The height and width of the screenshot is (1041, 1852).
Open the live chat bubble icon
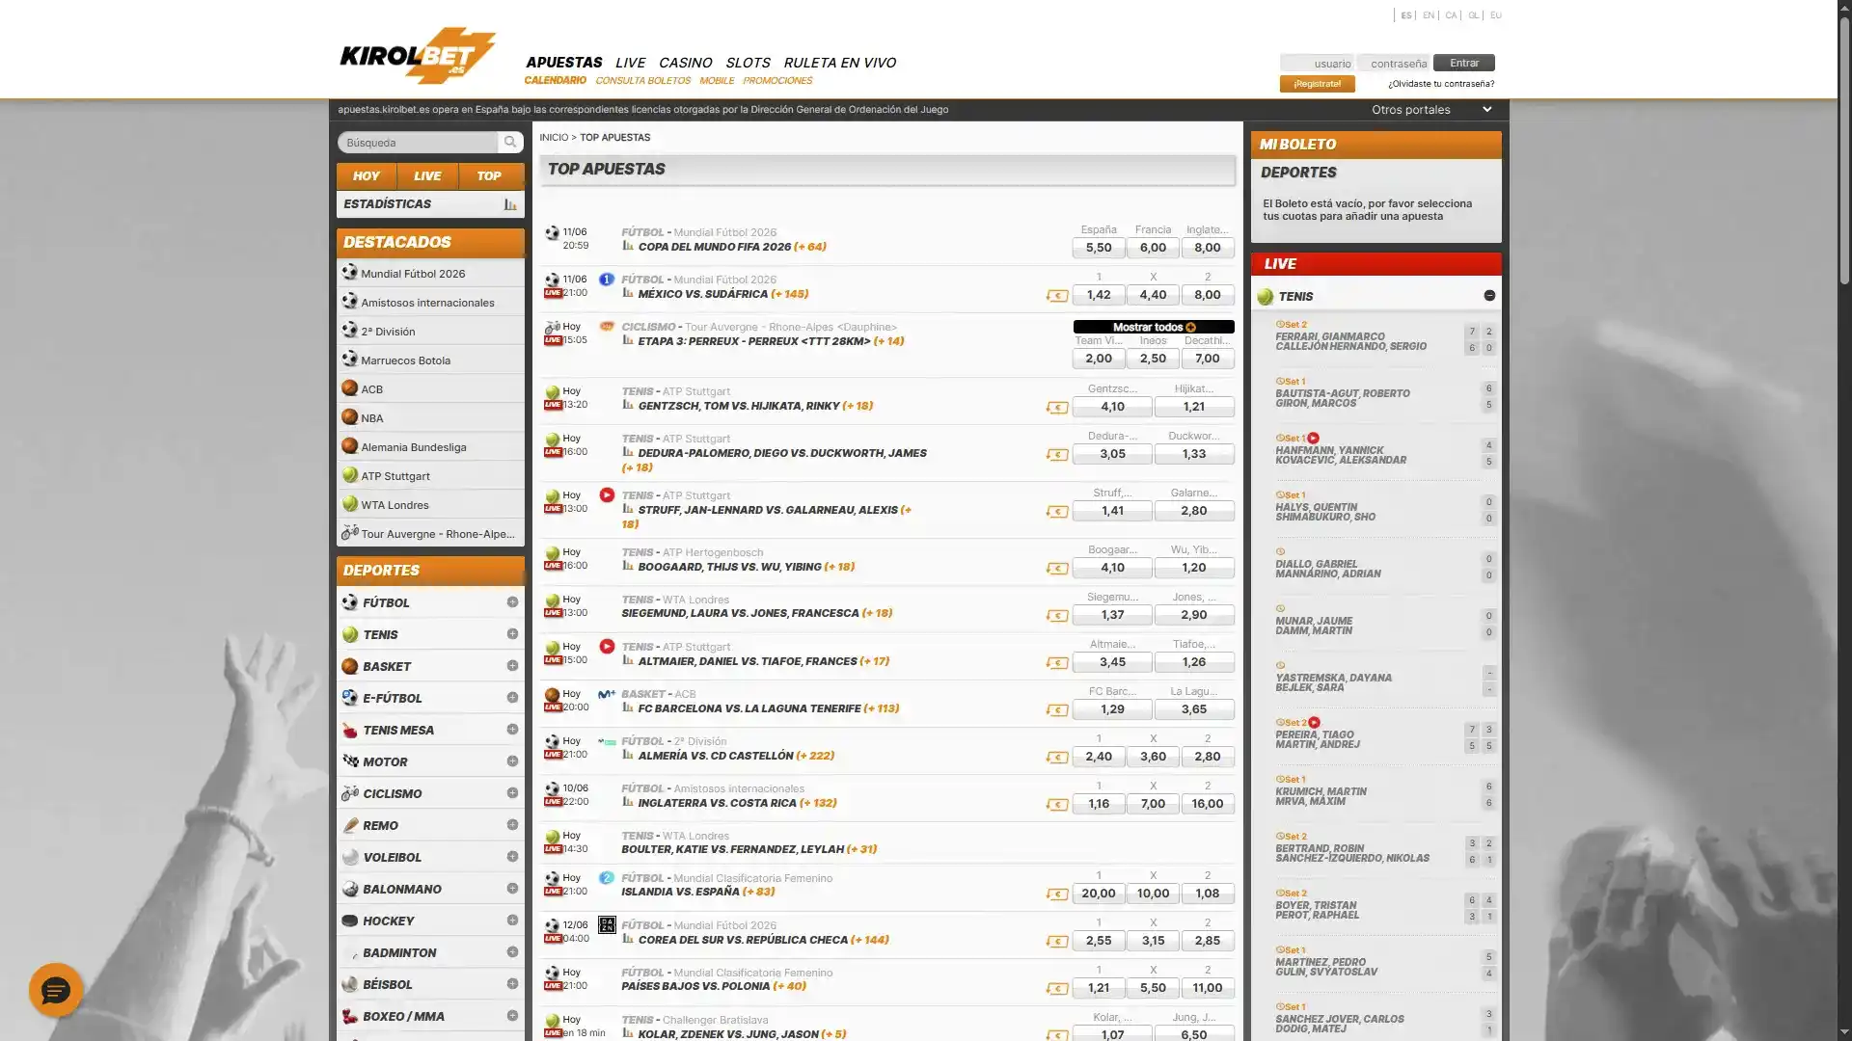[55, 990]
